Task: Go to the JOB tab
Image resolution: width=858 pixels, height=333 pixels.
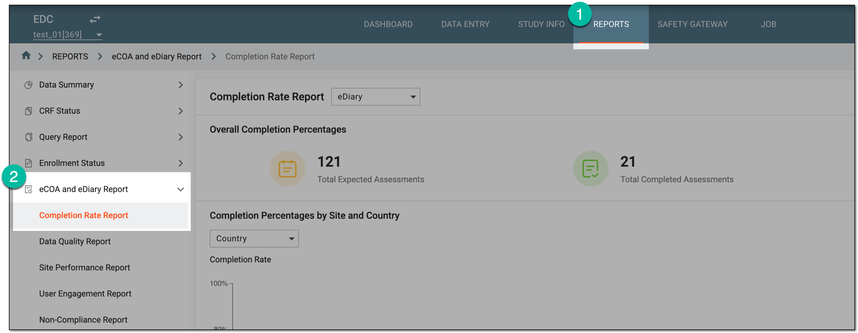Action: [x=768, y=24]
